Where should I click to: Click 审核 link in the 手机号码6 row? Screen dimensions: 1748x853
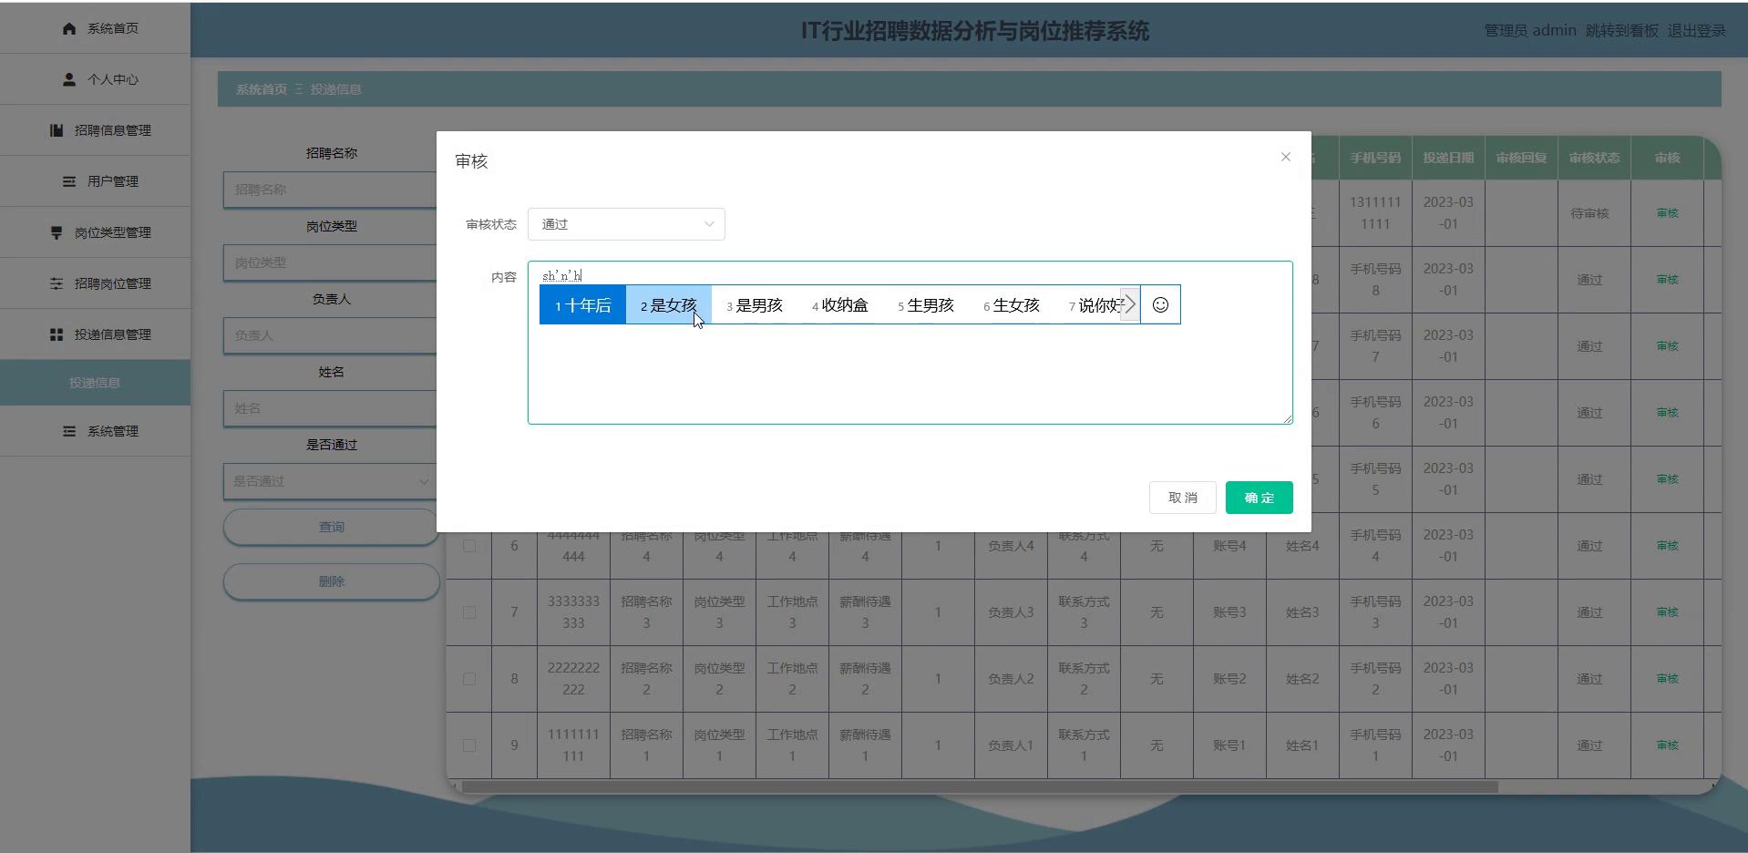[1667, 413]
